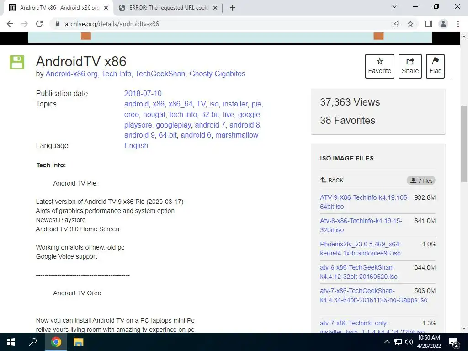The height and width of the screenshot is (351, 468).
Task: Download atv-7-x86-Techinfo-only-installer iso
Action: tap(372, 327)
